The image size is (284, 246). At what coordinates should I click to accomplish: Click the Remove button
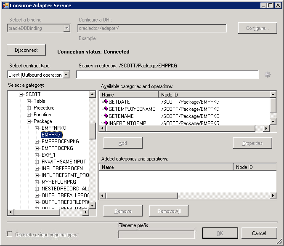[x=123, y=211]
